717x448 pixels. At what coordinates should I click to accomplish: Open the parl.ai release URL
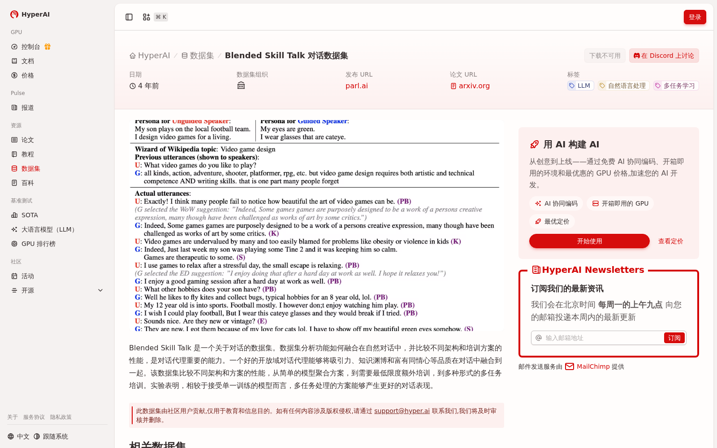pyautogui.click(x=357, y=86)
